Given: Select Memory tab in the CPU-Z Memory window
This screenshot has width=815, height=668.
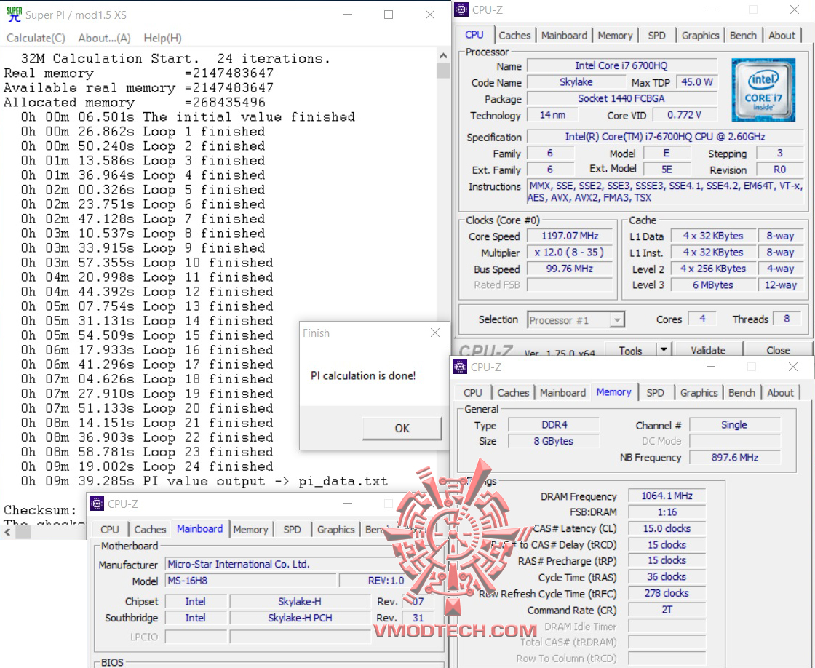Looking at the screenshot, I should click(x=613, y=392).
